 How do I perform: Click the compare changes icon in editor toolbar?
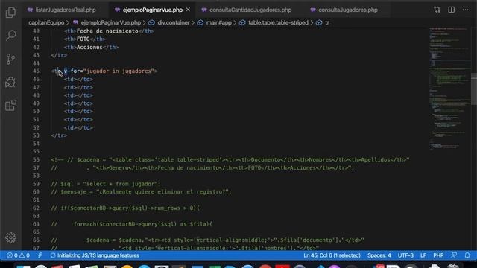[x=437, y=10]
